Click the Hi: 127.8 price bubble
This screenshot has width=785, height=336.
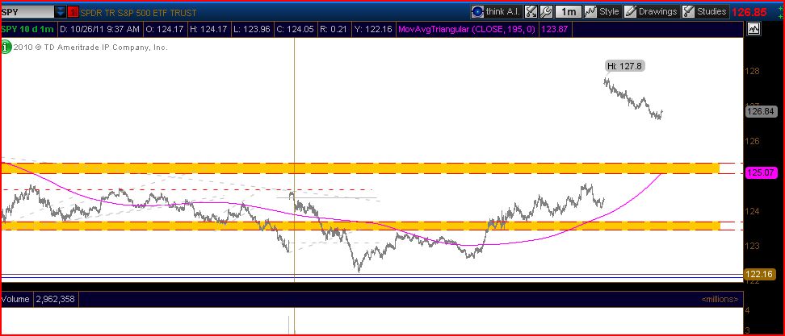point(623,66)
